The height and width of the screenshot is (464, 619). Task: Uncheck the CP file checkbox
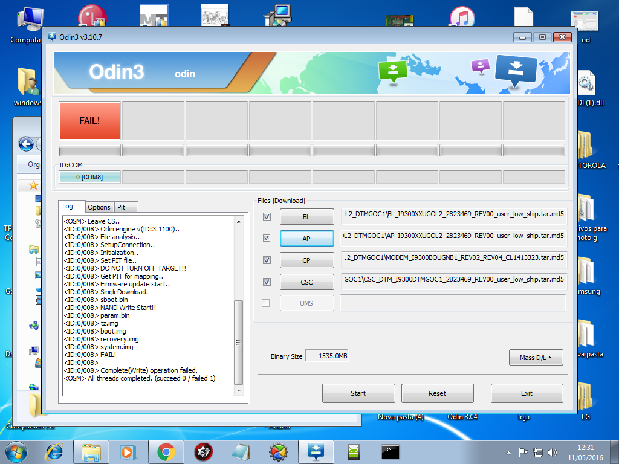coord(267,260)
